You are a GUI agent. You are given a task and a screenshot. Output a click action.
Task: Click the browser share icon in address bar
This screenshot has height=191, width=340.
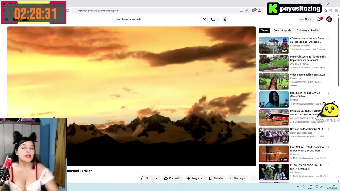(247, 11)
